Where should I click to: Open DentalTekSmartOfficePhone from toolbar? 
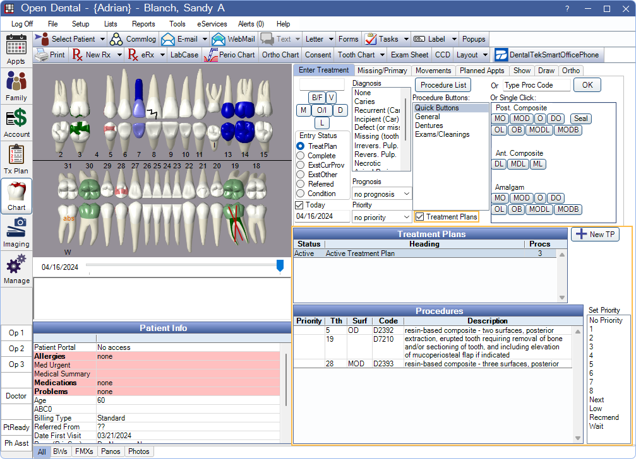[546, 55]
